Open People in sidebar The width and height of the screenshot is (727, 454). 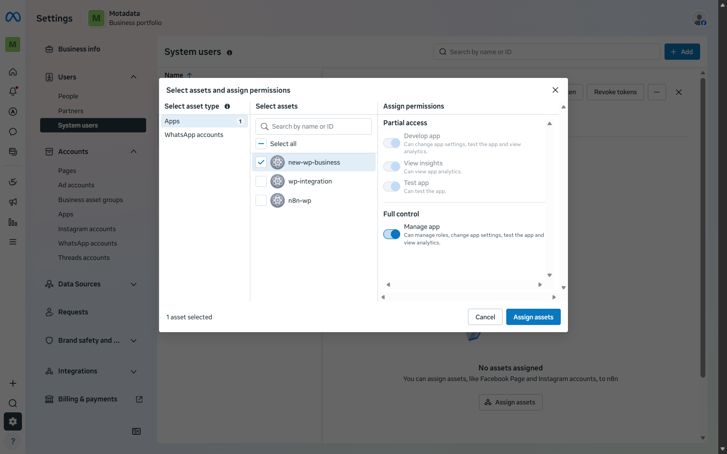[x=68, y=96]
